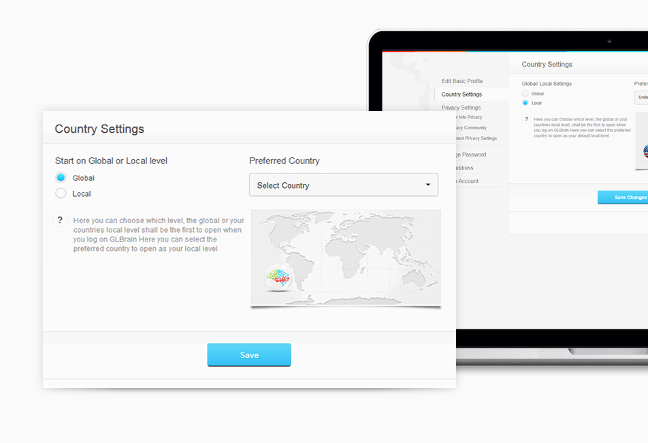The image size is (648, 443).
Task: Click the US flag globe icon on the laptop screen
Action: 645,151
